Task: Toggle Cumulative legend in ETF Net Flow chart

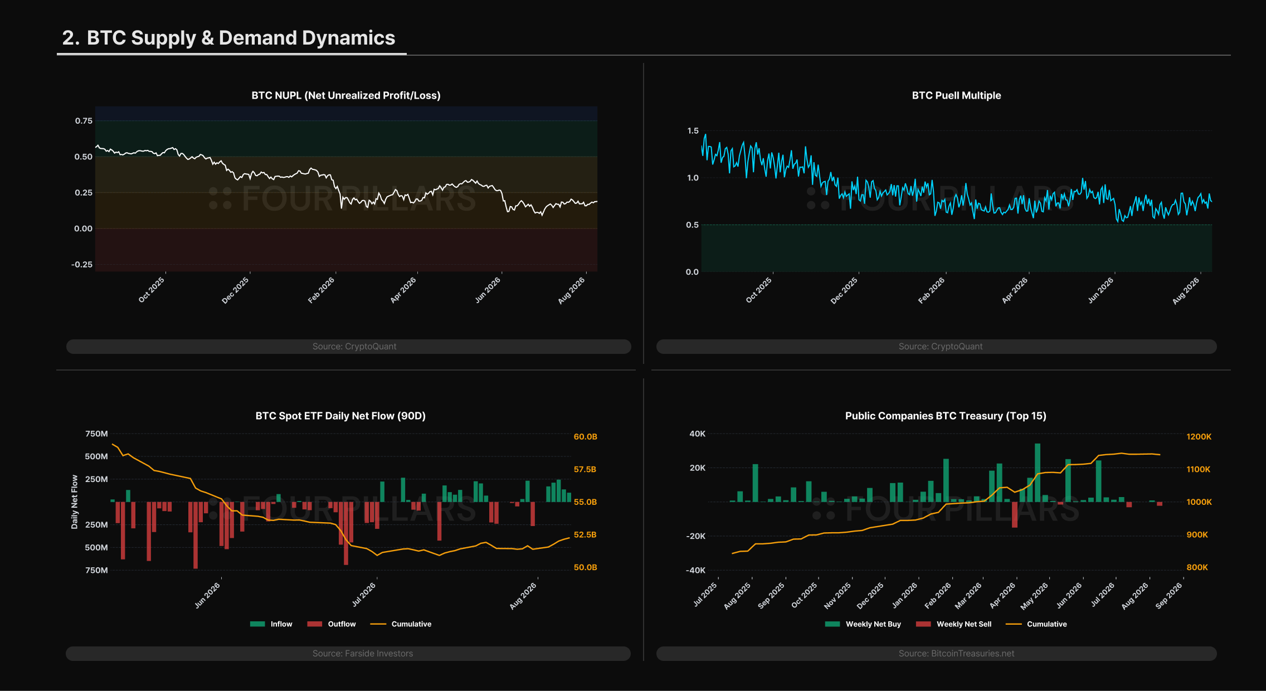Action: click(401, 624)
